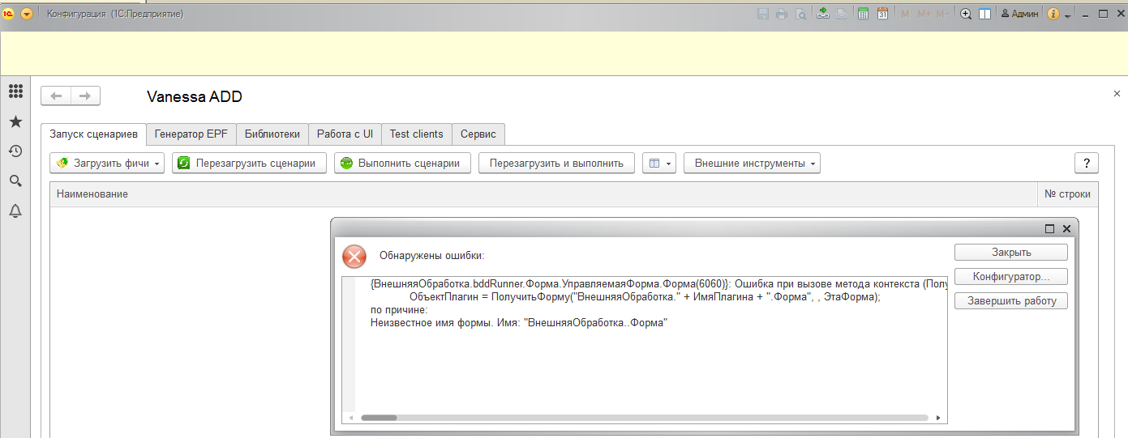Click the scrollbar left arrow in error text
The height and width of the screenshot is (438, 1128).
350,418
